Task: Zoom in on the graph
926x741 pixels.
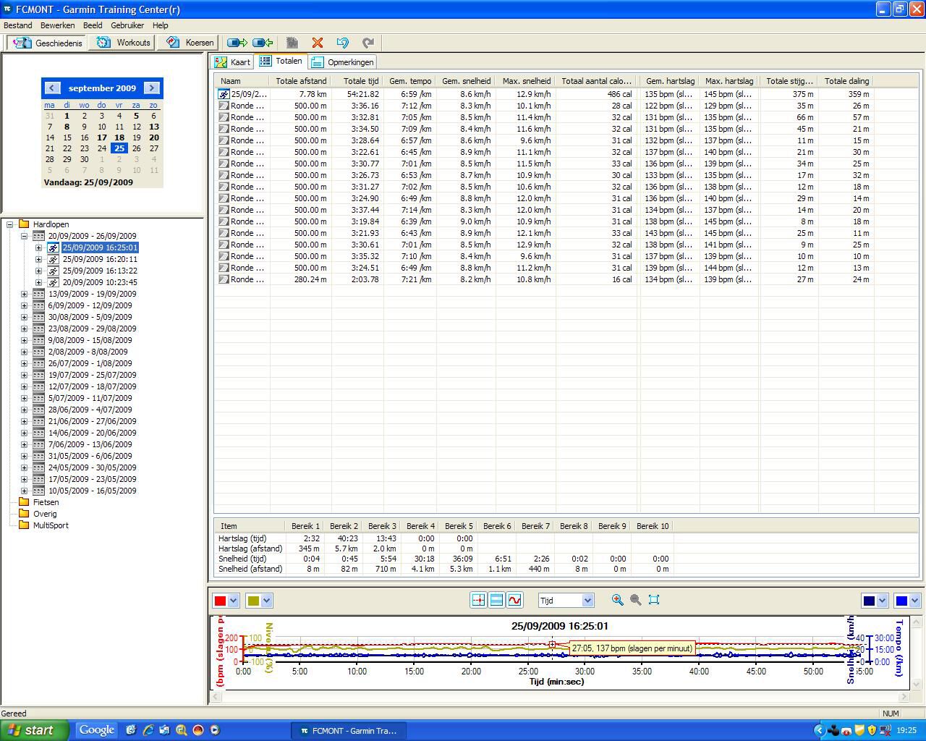Action: (x=617, y=600)
